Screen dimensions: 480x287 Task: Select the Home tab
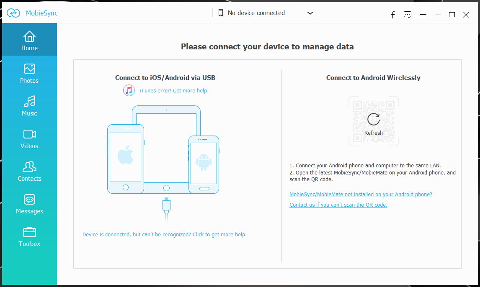click(29, 41)
